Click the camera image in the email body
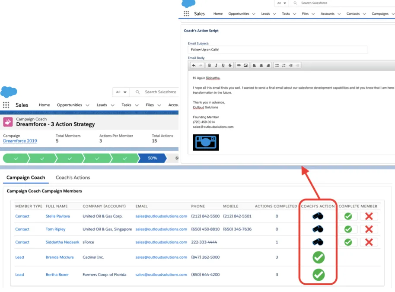Screen dimensions: 395x292 (206, 143)
